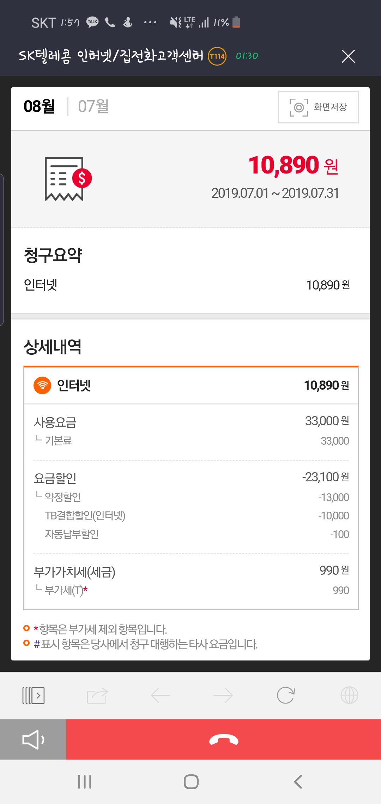381x804 pixels.
Task: Close the SK텔레콤 customer center screen
Action: click(x=348, y=56)
